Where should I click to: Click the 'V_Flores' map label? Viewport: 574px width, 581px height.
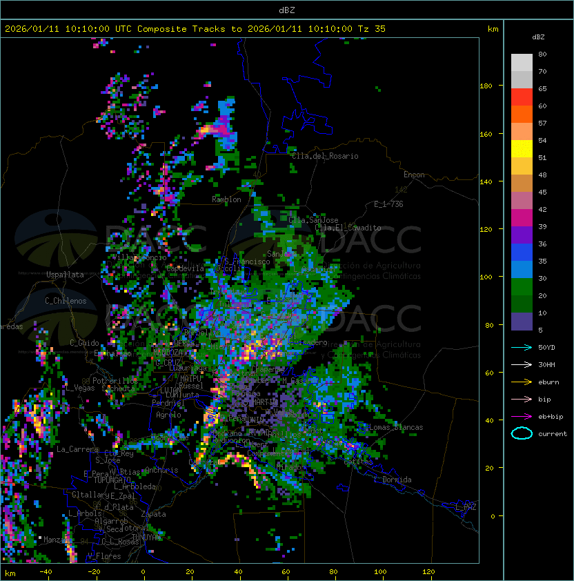104,555
